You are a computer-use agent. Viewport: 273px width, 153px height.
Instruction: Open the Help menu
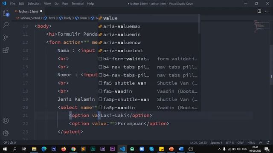(x=90, y=3)
